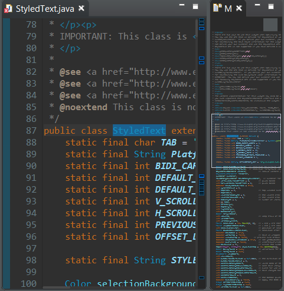The width and height of the screenshot is (284, 291).
Task: Click line number 100 in the gutter
Action: (29, 284)
